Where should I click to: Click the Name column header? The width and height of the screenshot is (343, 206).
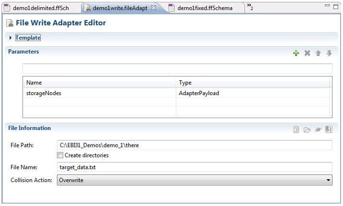[100, 83]
